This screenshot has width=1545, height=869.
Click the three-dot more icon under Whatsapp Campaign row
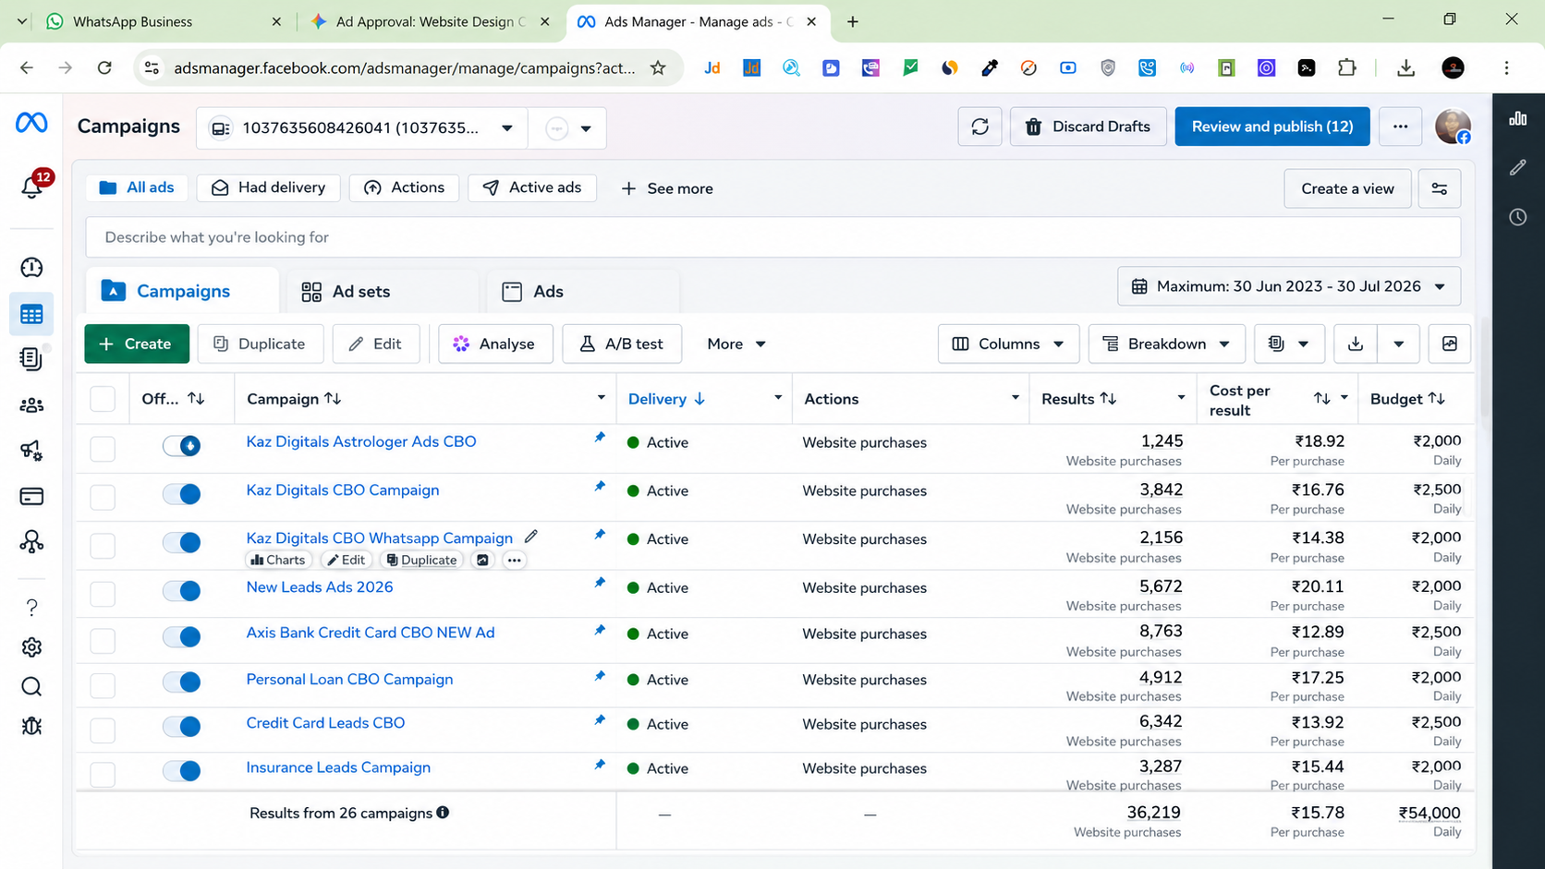point(515,560)
